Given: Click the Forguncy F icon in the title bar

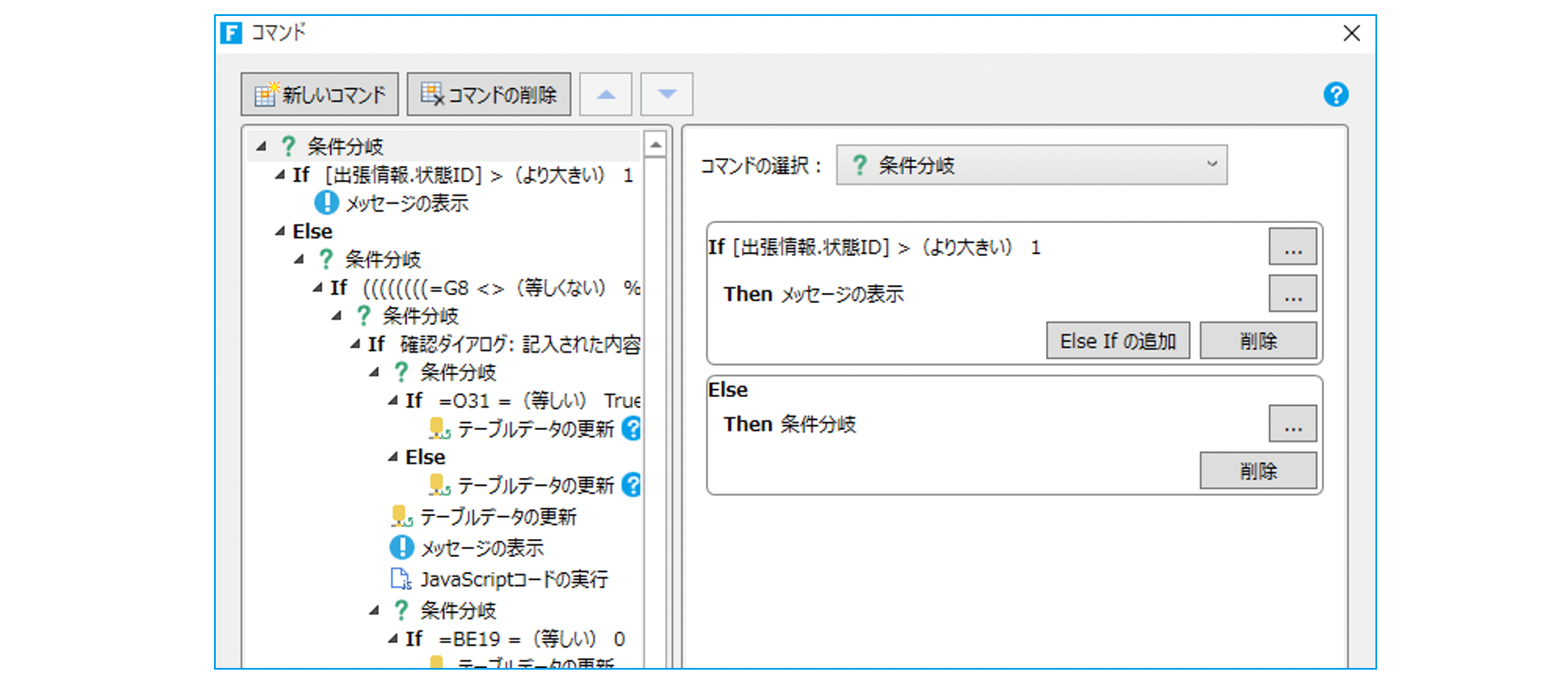Looking at the screenshot, I should tap(232, 34).
